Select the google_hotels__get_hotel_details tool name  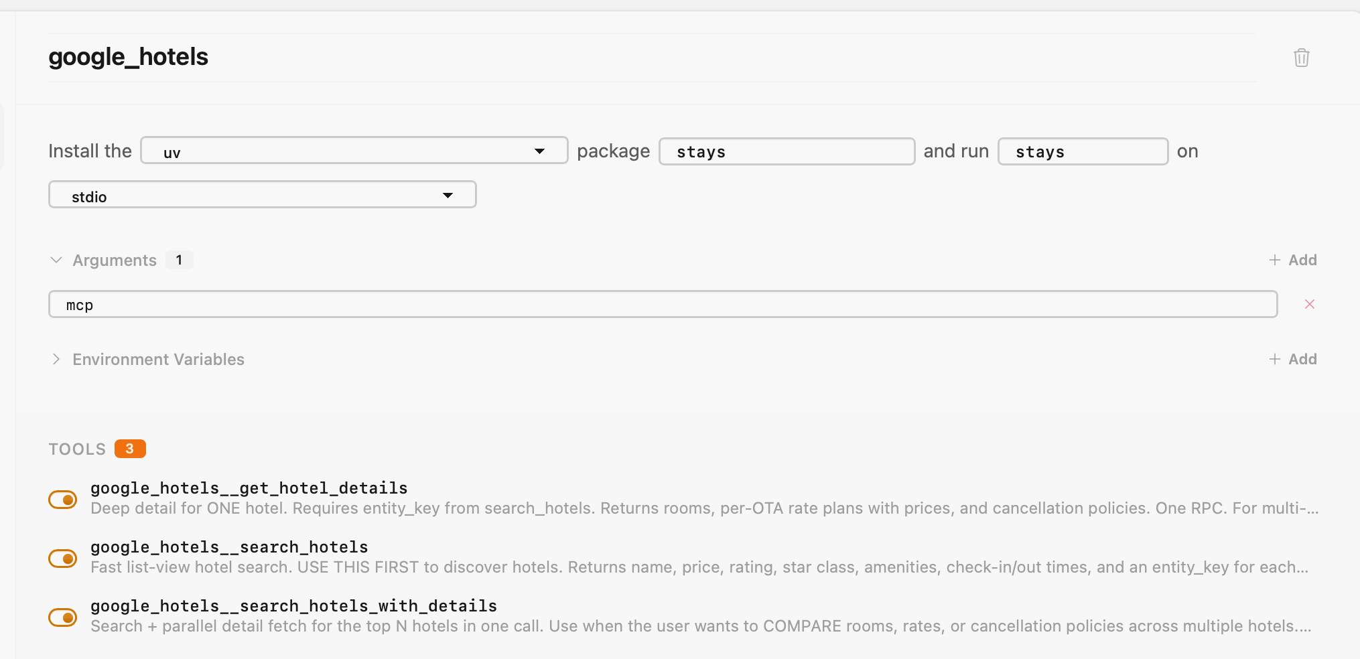point(249,488)
